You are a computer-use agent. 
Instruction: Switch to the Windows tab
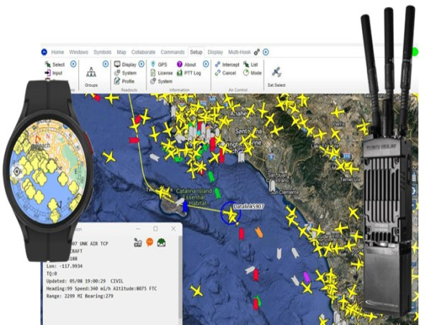click(78, 52)
